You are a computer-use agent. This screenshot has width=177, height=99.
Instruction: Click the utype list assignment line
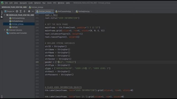pos(77,68)
